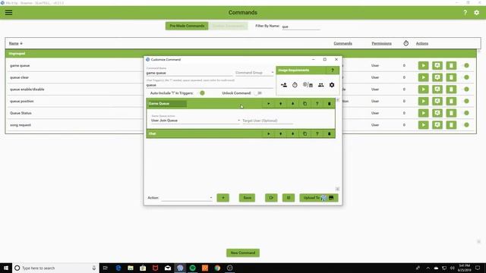Image resolution: width=486 pixels, height=273 pixels.
Task: Click the requirement settings gear icon
Action: tap(332, 85)
